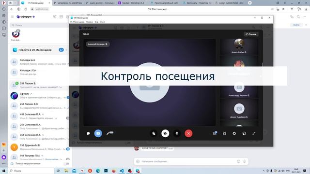
Task: Open Microsoft Edge from taskbar
Action: pyautogui.click(x=98, y=171)
